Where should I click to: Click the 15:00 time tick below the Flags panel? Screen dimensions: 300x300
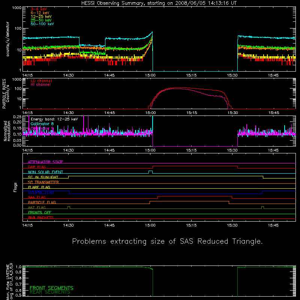click(150, 225)
